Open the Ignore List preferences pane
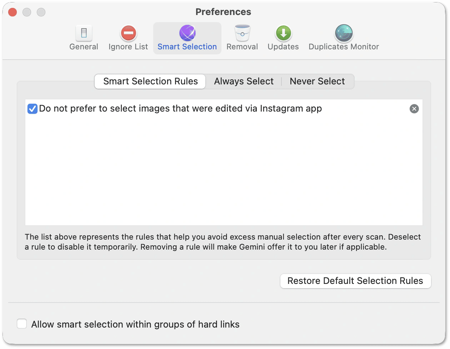Screen dimensions: 450x349 coord(128,38)
